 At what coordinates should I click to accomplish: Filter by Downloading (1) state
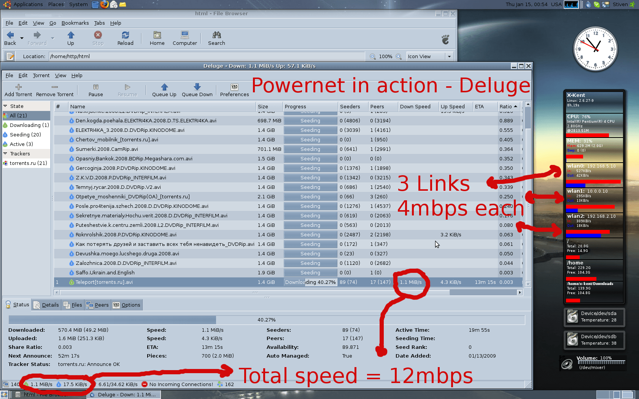pos(26,125)
